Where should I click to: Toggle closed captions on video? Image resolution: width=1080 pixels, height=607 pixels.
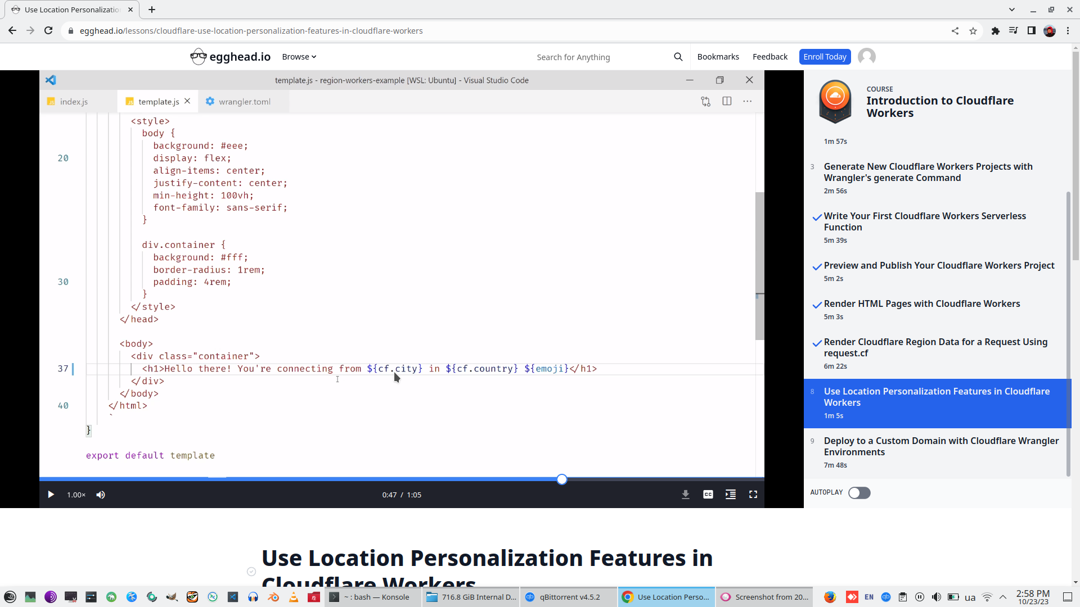[x=708, y=495]
